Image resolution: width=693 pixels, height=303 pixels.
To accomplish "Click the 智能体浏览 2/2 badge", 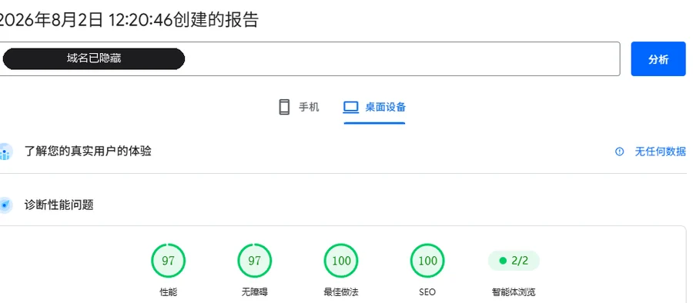I will pos(514,261).
